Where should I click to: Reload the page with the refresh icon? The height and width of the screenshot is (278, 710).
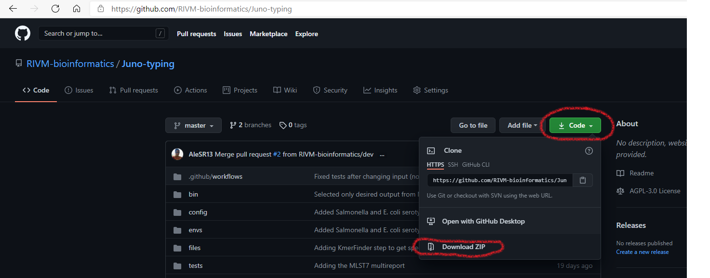point(55,9)
